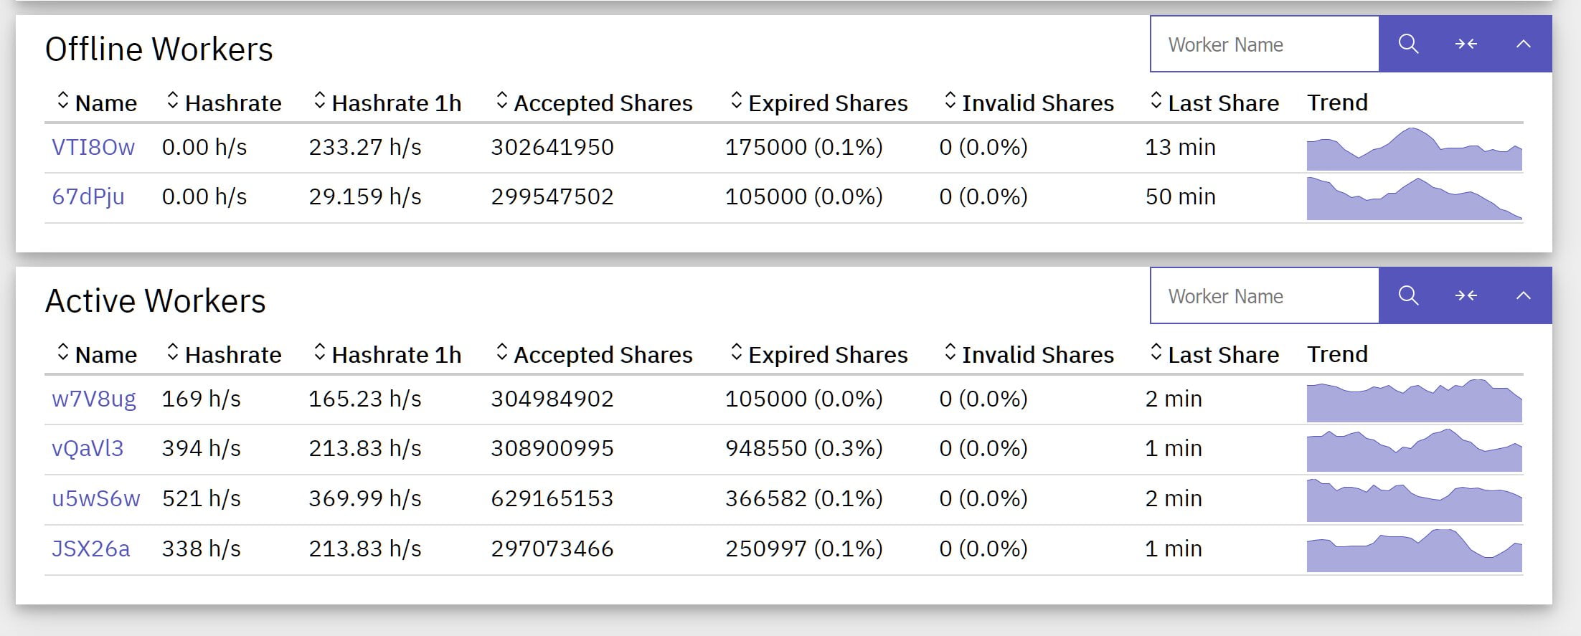Collapse the Active Workers panel

point(1523,296)
